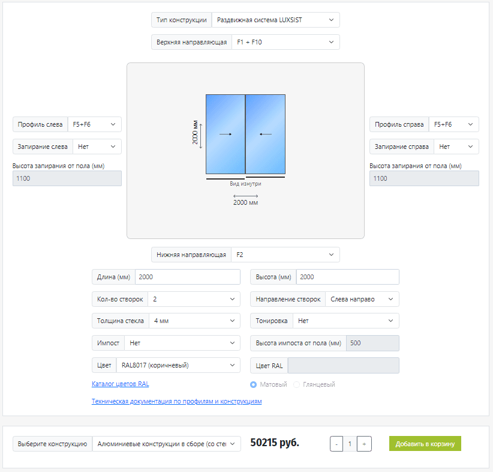Open the Профиль слева dropdown
The width and height of the screenshot is (493, 472).
94,124
